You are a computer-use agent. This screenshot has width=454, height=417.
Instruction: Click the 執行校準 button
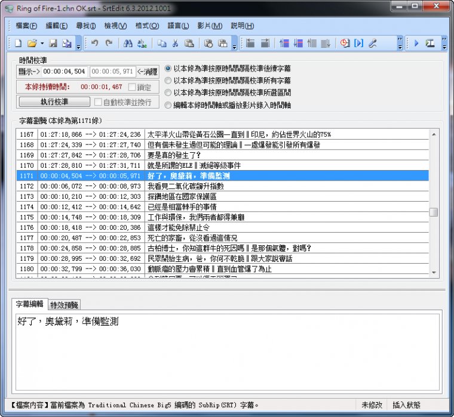coord(54,102)
